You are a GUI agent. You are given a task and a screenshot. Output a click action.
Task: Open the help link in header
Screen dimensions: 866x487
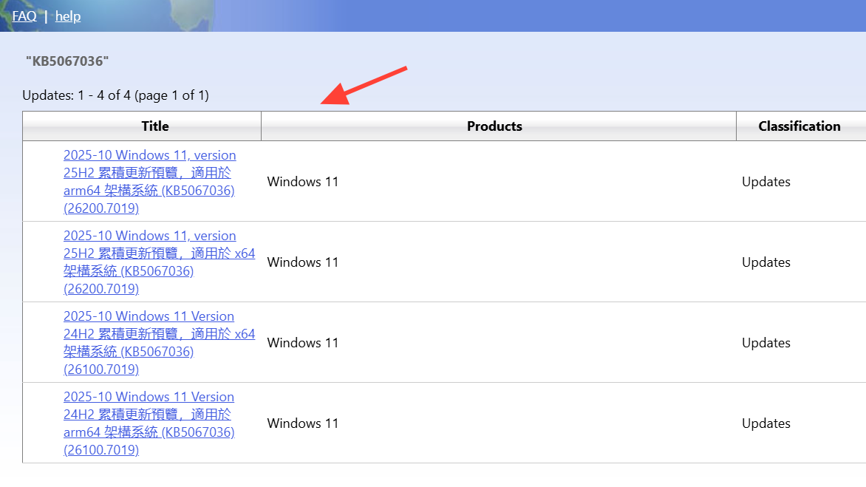coord(68,16)
